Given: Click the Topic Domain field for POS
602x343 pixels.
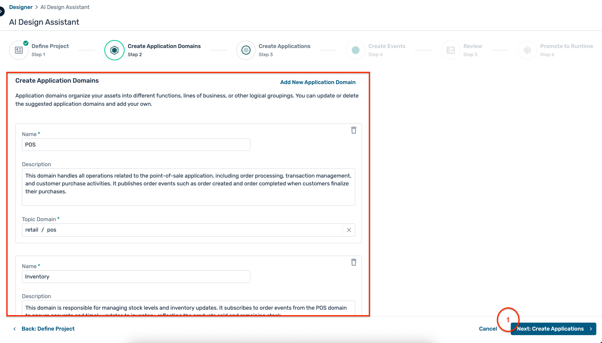Looking at the screenshot, I should [x=182, y=230].
